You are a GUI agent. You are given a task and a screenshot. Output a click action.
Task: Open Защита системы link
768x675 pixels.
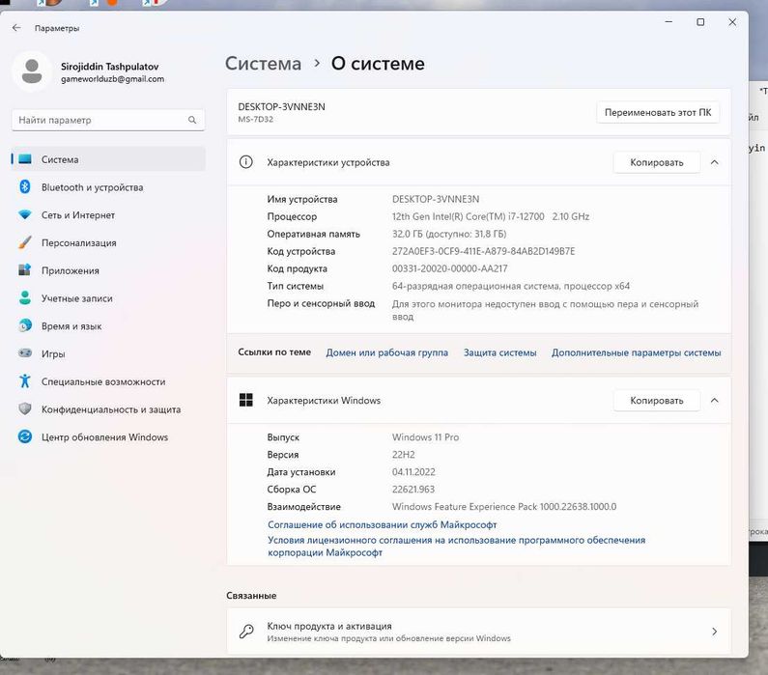[x=500, y=352]
